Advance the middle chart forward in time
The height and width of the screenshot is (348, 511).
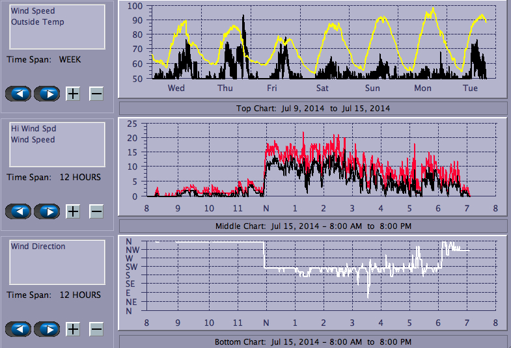point(47,211)
